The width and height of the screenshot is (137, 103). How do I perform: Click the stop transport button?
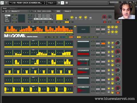pyautogui.click(x=59, y=3)
